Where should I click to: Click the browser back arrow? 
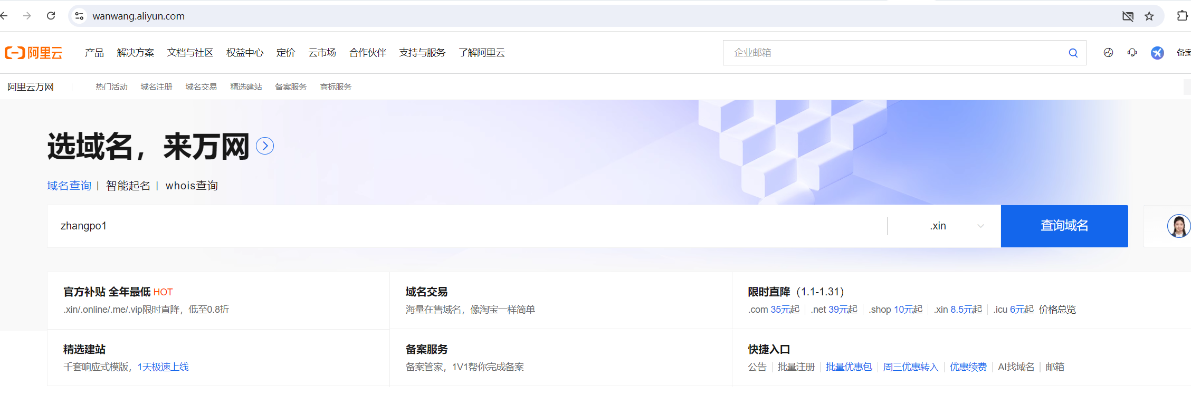[4, 16]
